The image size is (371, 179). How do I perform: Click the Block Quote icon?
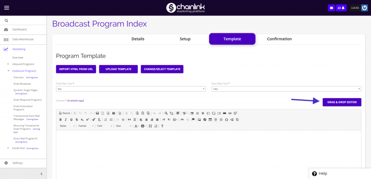129,119
